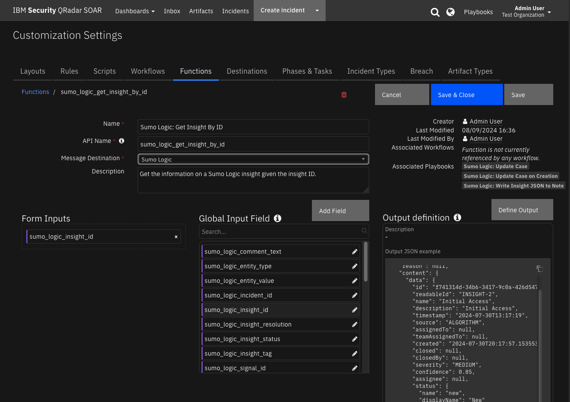Click the Cancel button
Screen dimensions: 570x402
point(402,94)
